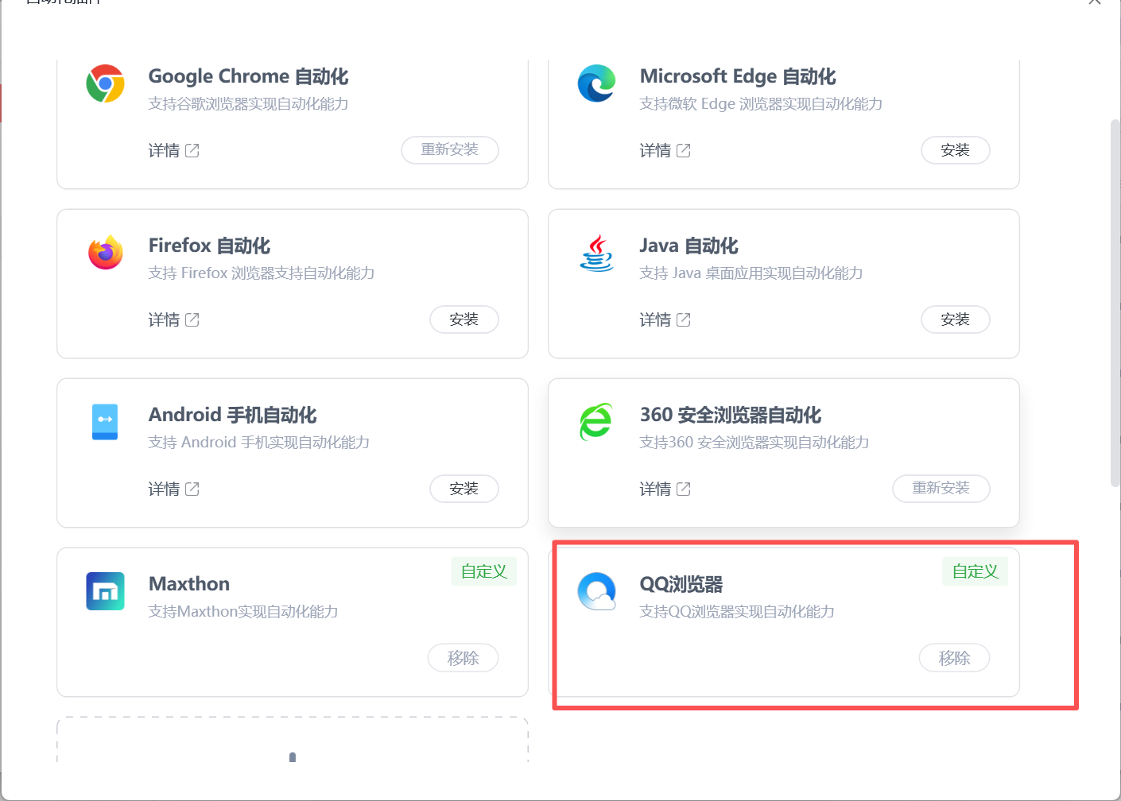
Task: Click description 支持 Android 手机实现自动化能力
Action: (x=259, y=443)
